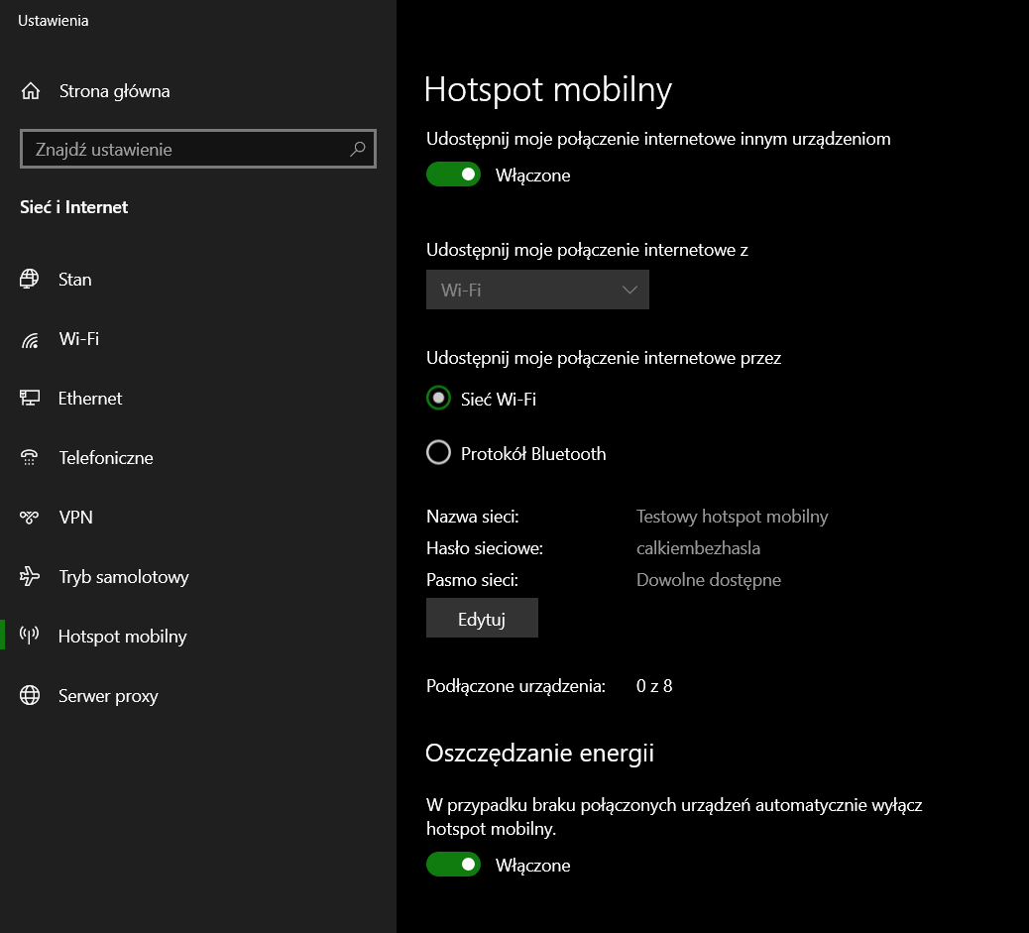Image resolution: width=1029 pixels, height=933 pixels.
Task: Choose the Protokół Bluetooth radio option
Action: (x=438, y=454)
